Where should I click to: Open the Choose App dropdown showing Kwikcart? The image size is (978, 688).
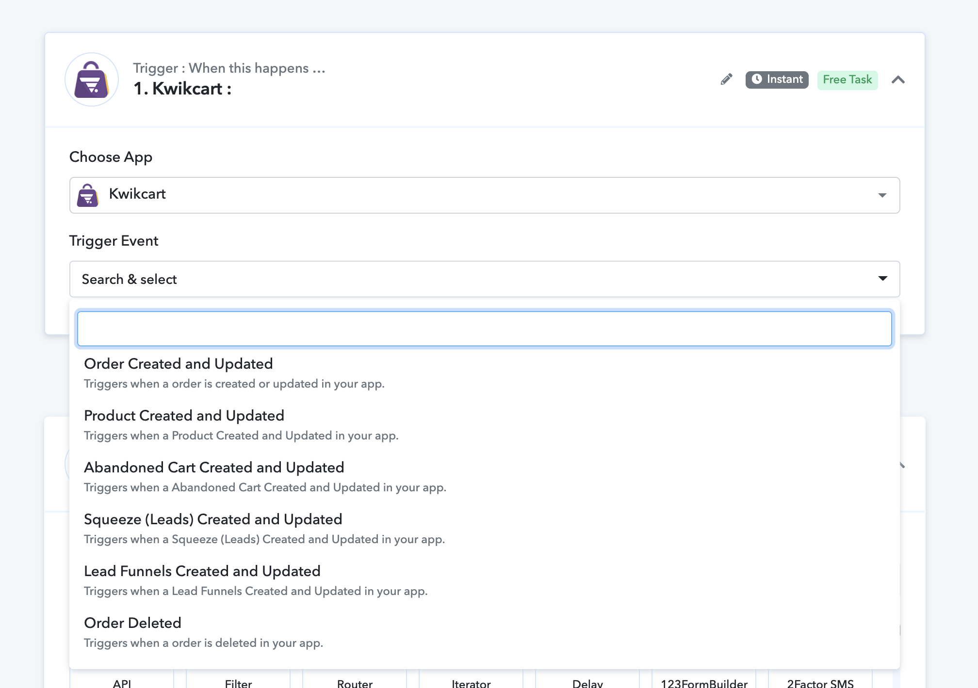[485, 195]
